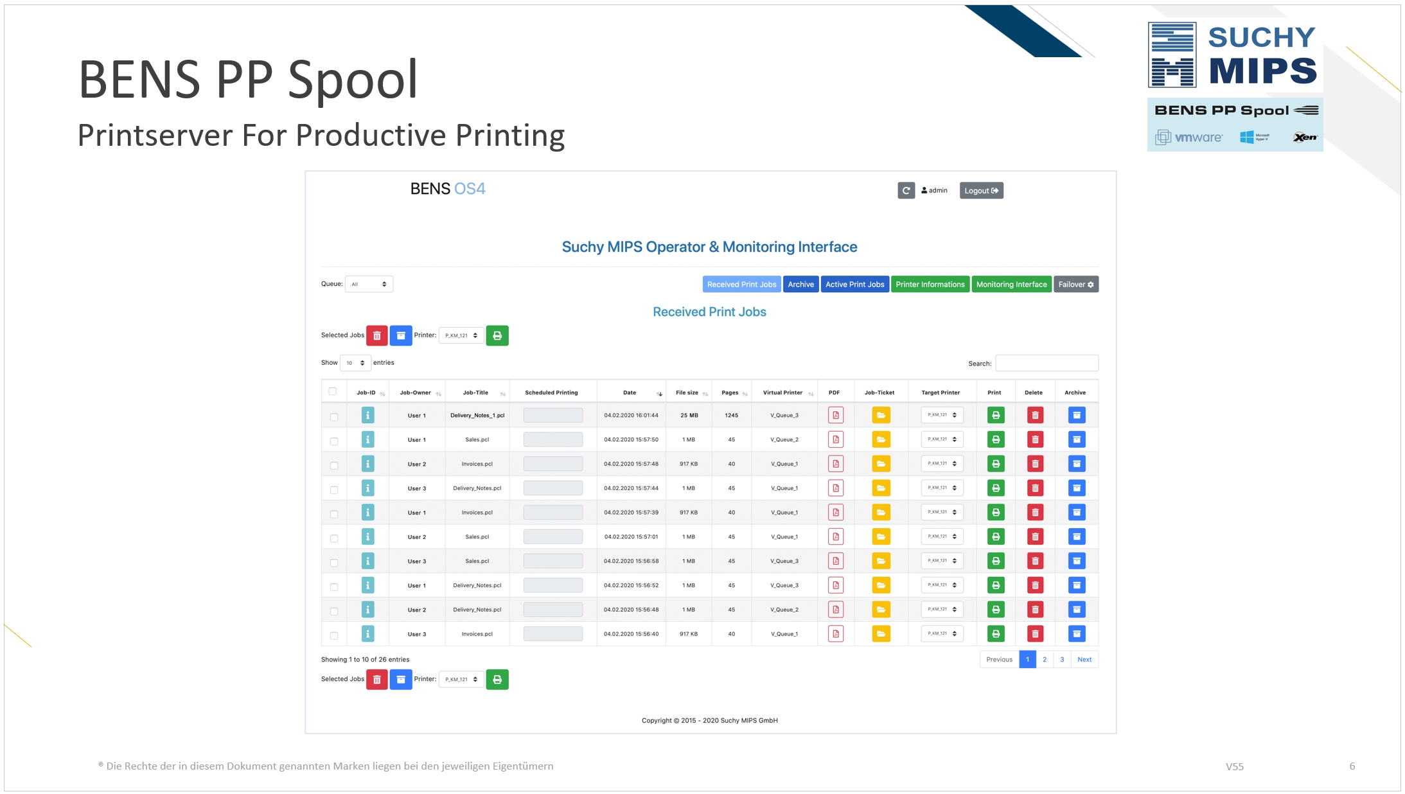
Task: Archive the job dated 04.02.2020 15:57:48
Action: pyautogui.click(x=1076, y=464)
